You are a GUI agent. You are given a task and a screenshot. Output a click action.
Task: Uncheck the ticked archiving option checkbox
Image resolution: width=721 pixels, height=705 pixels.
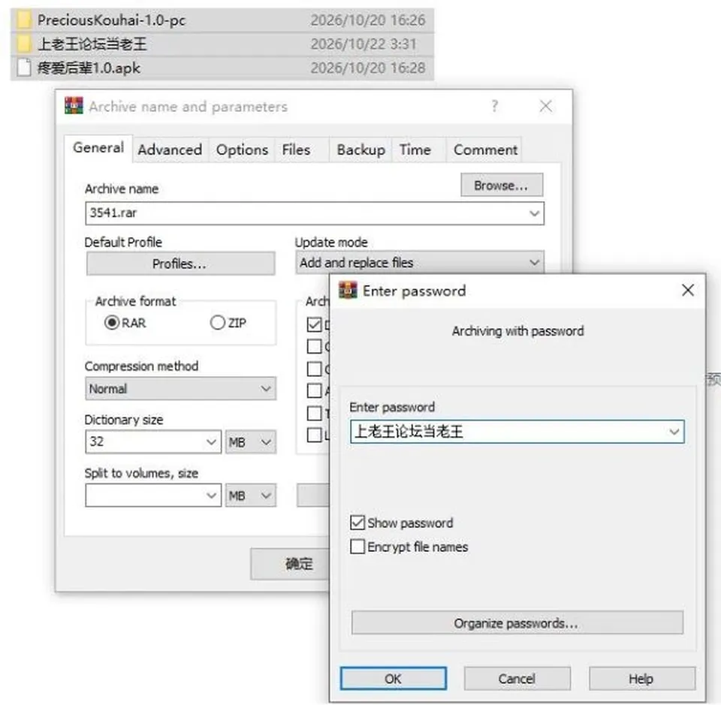pos(315,324)
